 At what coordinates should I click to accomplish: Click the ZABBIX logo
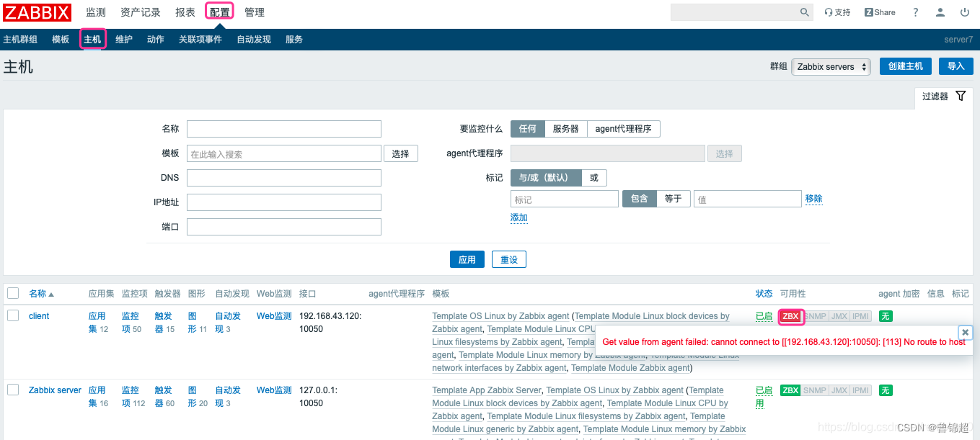click(37, 12)
